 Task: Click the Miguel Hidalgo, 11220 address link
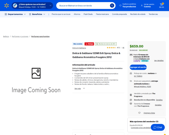pyautogui.click(x=142, y=87)
